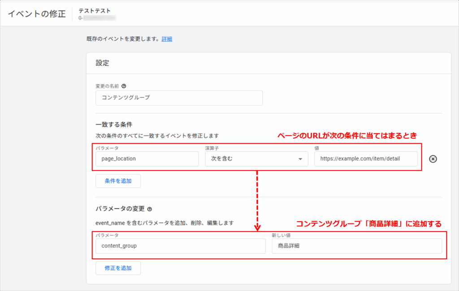Click the red annotation about コンテンツグループ「商品詳細」
459x291 pixels.
pyautogui.click(x=368, y=223)
